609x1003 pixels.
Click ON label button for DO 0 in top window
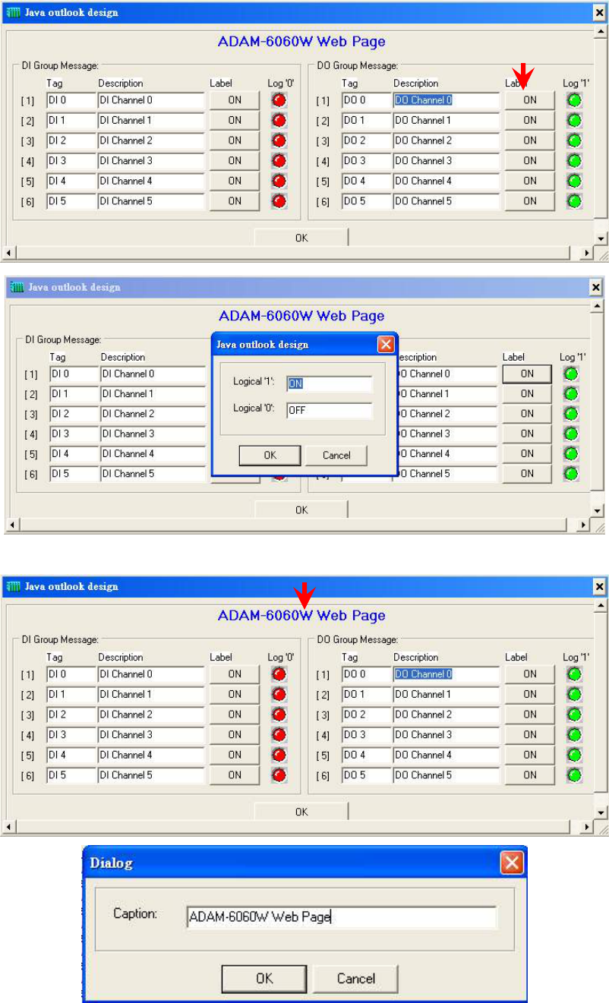click(x=529, y=99)
